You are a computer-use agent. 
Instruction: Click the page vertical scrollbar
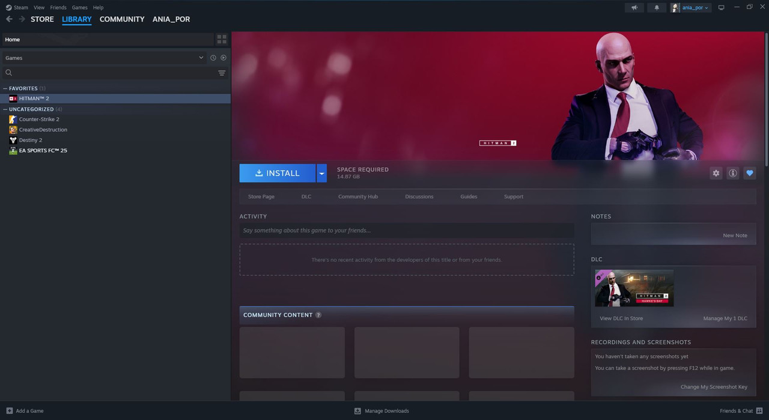766,99
